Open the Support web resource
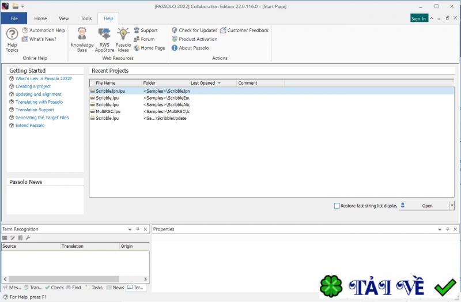The width and height of the screenshot is (461, 302). (146, 31)
